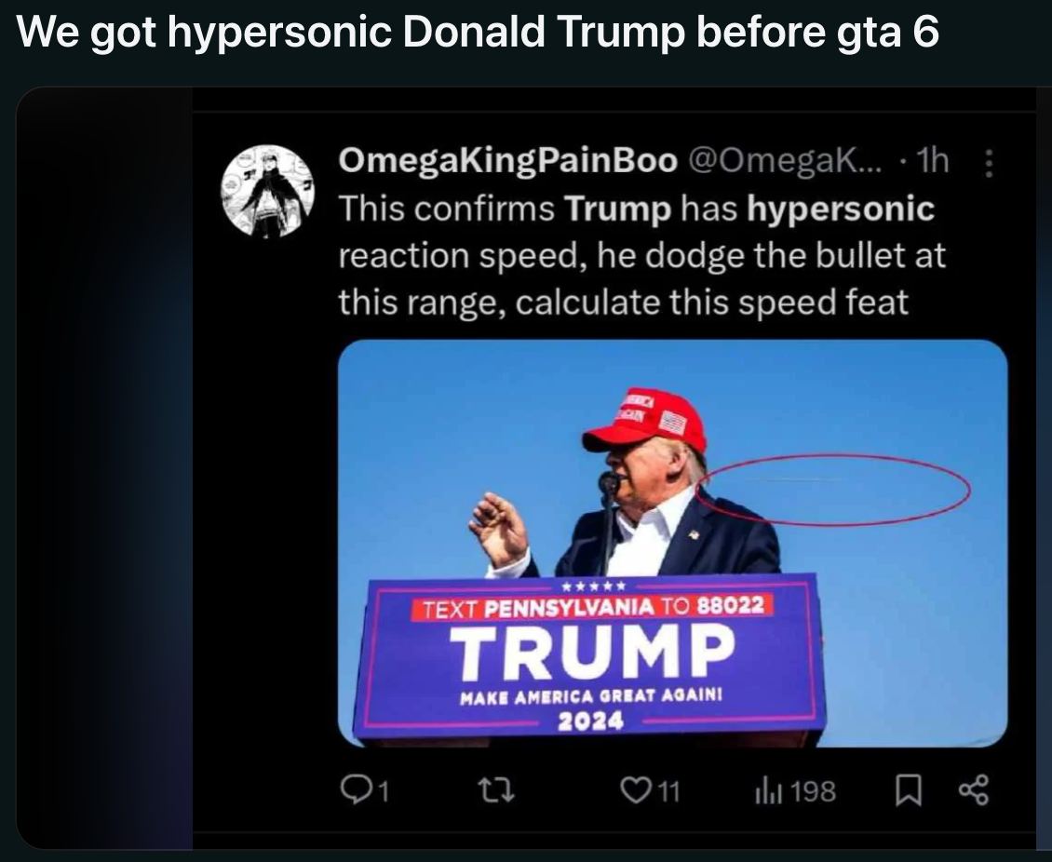Click the 198 views count
This screenshot has height=862, width=1052.
coord(813,791)
